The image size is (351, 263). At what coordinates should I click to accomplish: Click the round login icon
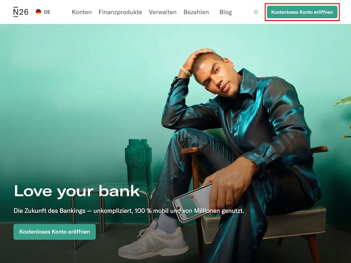coord(256,12)
